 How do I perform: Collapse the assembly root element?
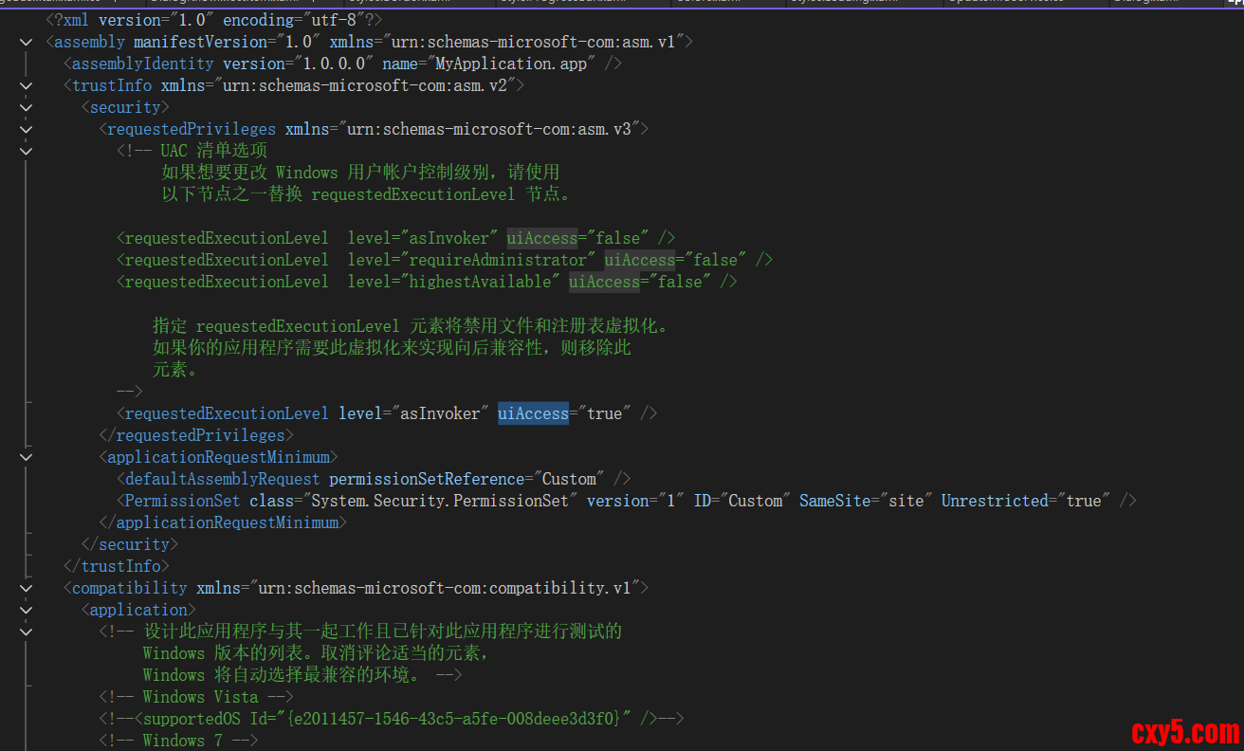click(26, 42)
